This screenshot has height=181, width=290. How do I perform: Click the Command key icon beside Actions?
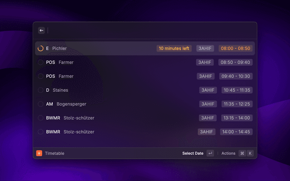242,153
